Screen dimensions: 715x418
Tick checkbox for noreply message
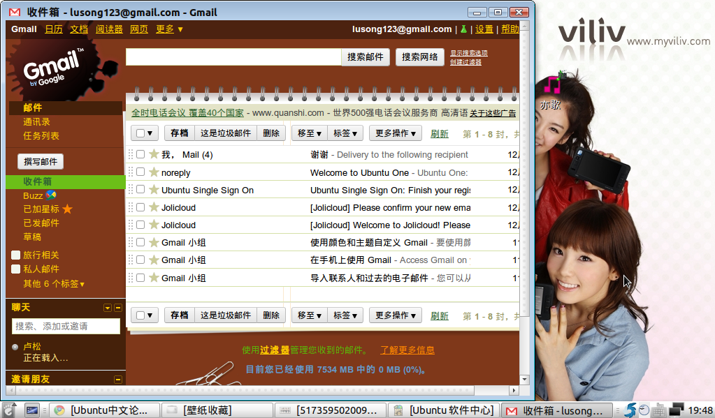[140, 172]
